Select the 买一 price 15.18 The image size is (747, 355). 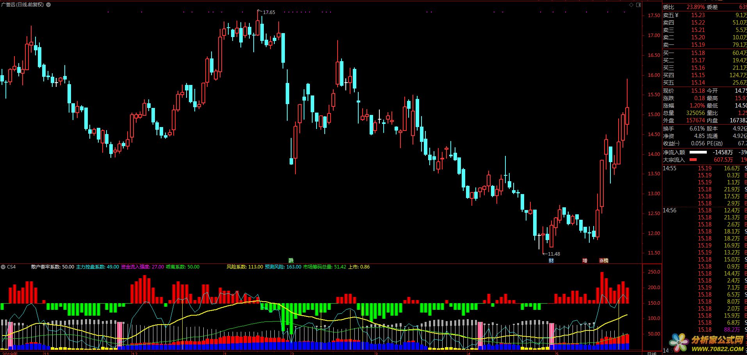[698, 53]
